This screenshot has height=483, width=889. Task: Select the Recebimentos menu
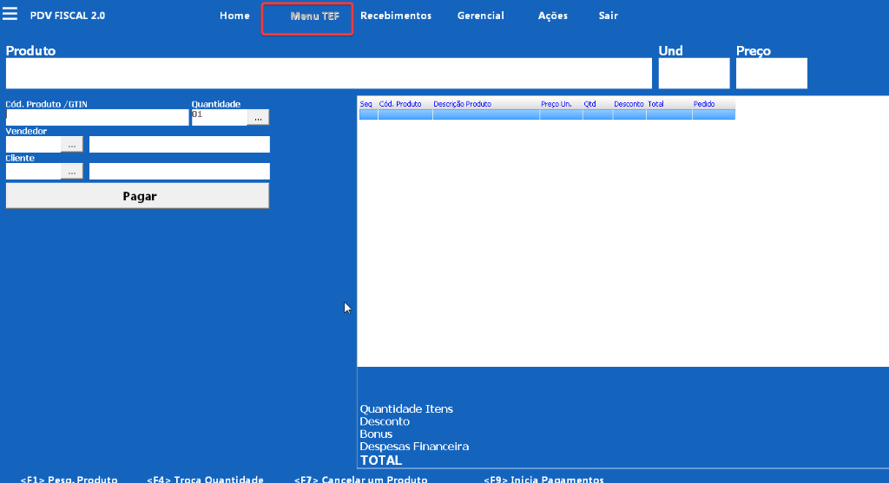396,16
